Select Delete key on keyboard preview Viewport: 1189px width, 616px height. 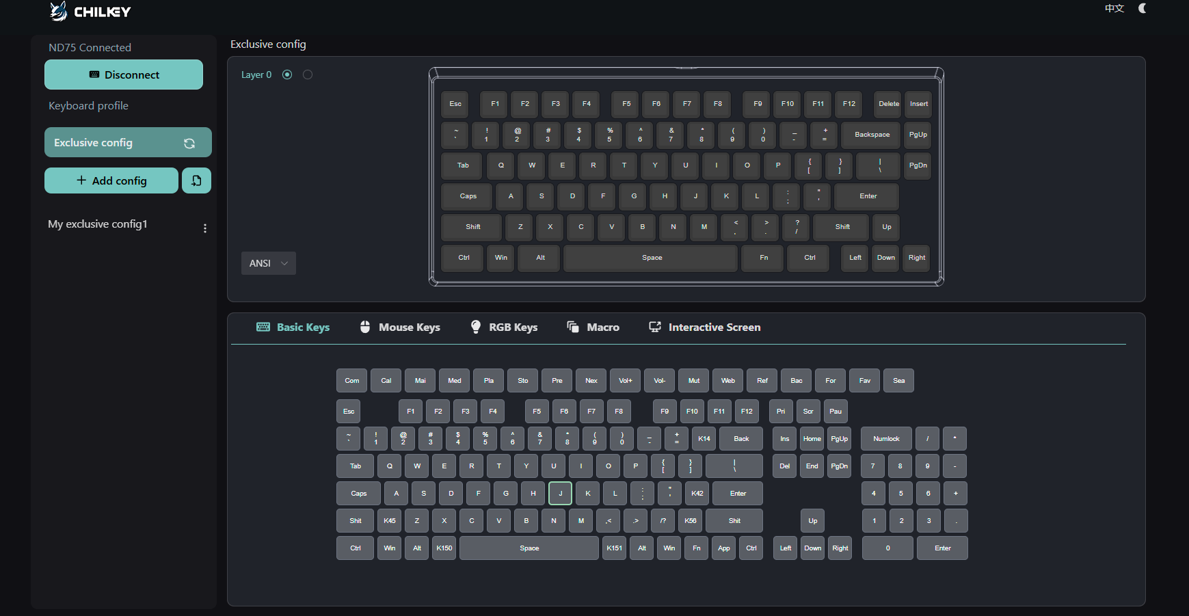coord(889,104)
